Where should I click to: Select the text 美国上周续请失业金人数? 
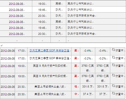(49, 86)
